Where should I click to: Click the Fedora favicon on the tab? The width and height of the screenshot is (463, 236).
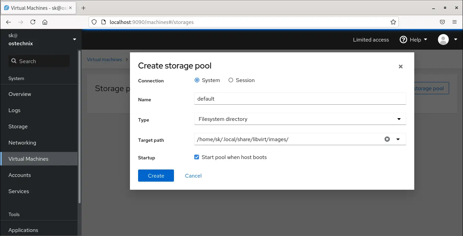[x=6, y=8]
